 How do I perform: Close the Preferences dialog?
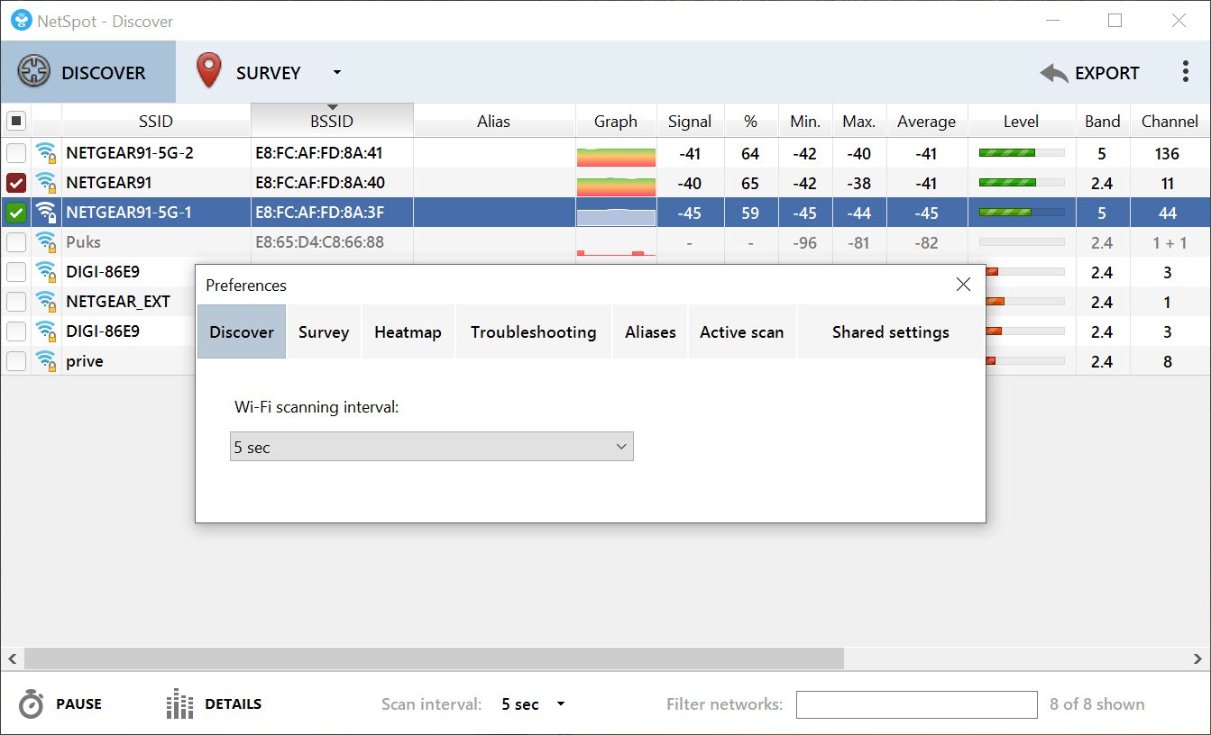[963, 285]
